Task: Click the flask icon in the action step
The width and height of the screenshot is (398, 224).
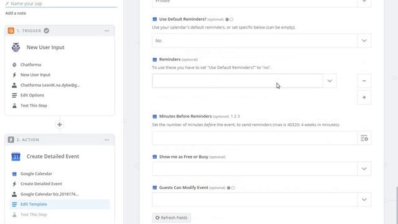Action: coord(14,215)
